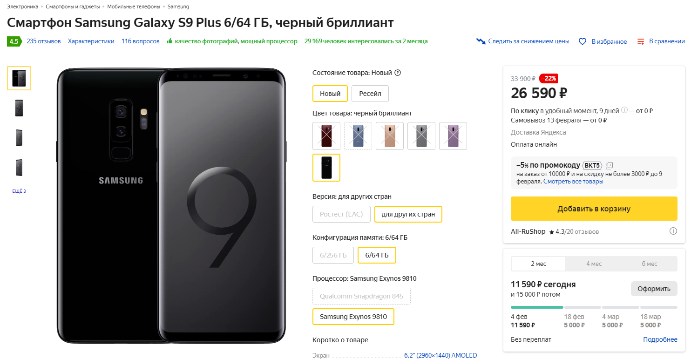
Task: Copy the BKT5 promo code icon
Action: click(610, 165)
